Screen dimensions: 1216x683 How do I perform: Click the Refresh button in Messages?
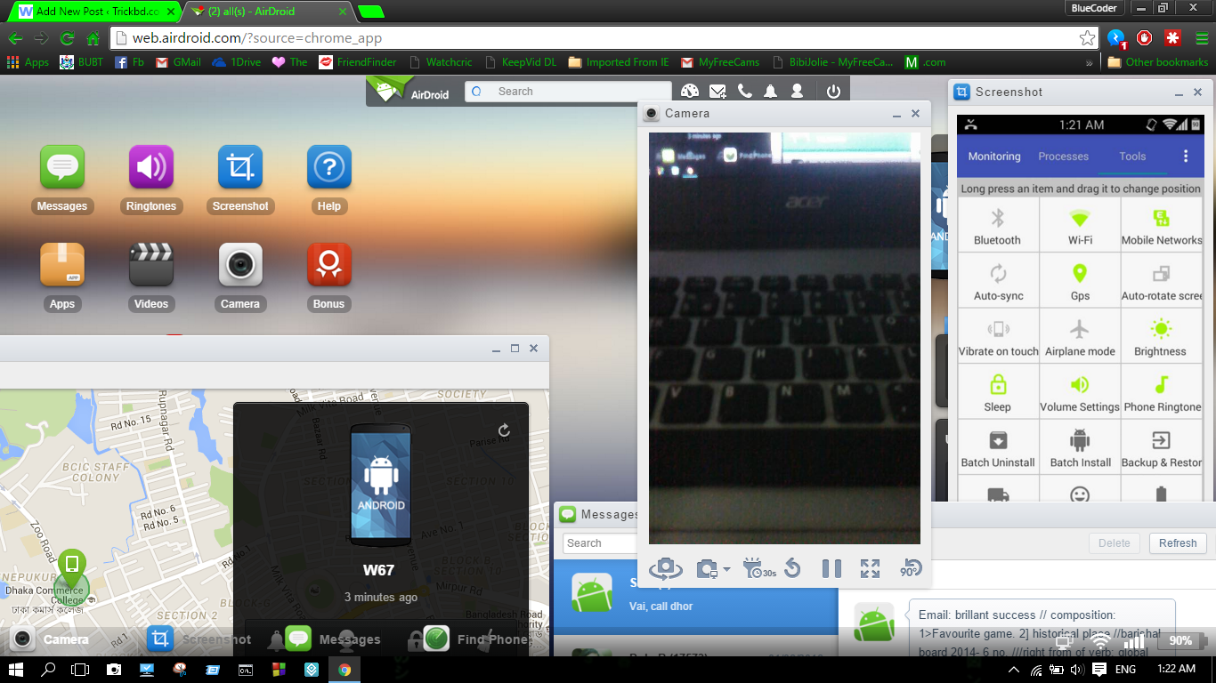(1178, 543)
